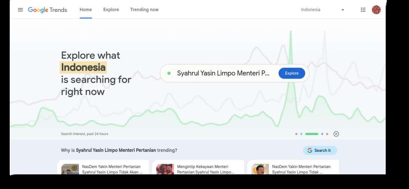
Task: Expand the Indonesia country dropdown arrow
Action: pyautogui.click(x=342, y=10)
